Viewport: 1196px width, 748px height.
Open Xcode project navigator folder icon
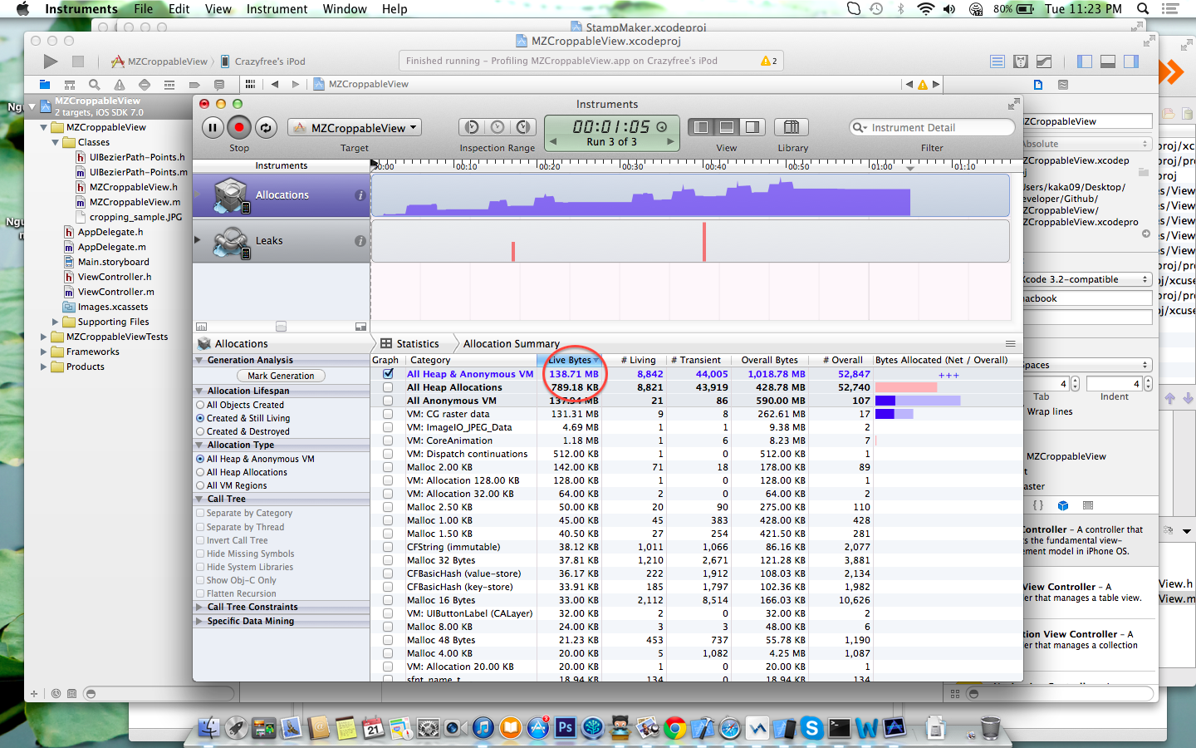pos(45,85)
